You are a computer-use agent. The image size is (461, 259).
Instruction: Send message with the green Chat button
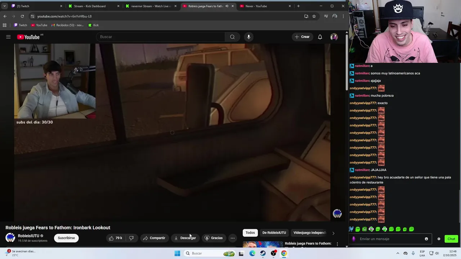[x=451, y=239]
